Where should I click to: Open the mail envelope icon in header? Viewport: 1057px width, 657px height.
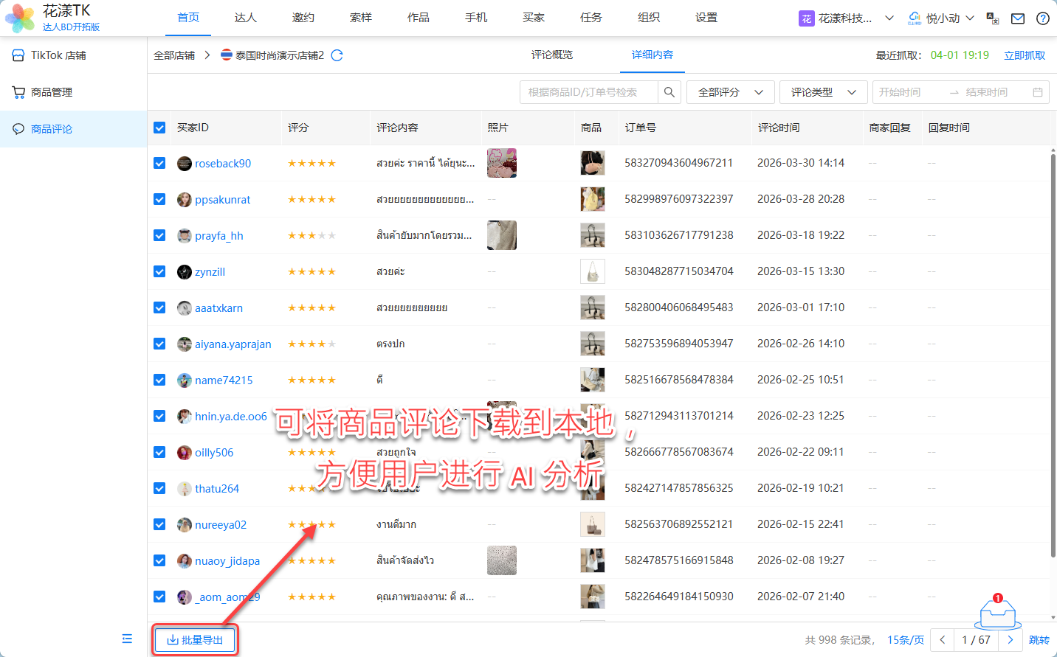pos(1018,18)
